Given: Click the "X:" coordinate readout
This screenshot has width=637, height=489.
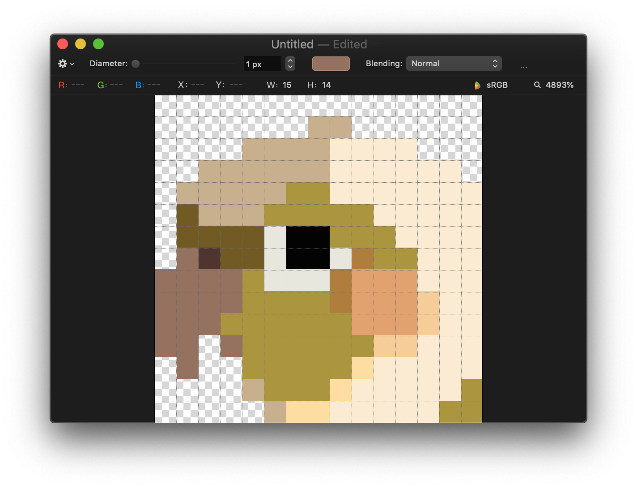Looking at the screenshot, I should [x=191, y=85].
